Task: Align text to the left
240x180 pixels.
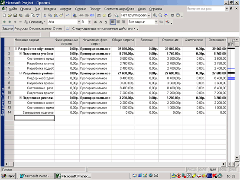Action: (x=113, y=22)
